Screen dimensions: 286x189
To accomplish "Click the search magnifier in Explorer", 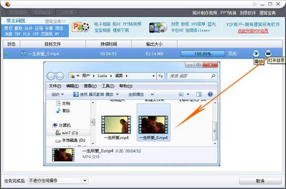I will point(213,76).
